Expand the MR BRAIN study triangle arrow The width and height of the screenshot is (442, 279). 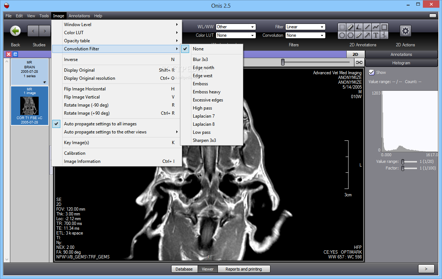click(45, 82)
